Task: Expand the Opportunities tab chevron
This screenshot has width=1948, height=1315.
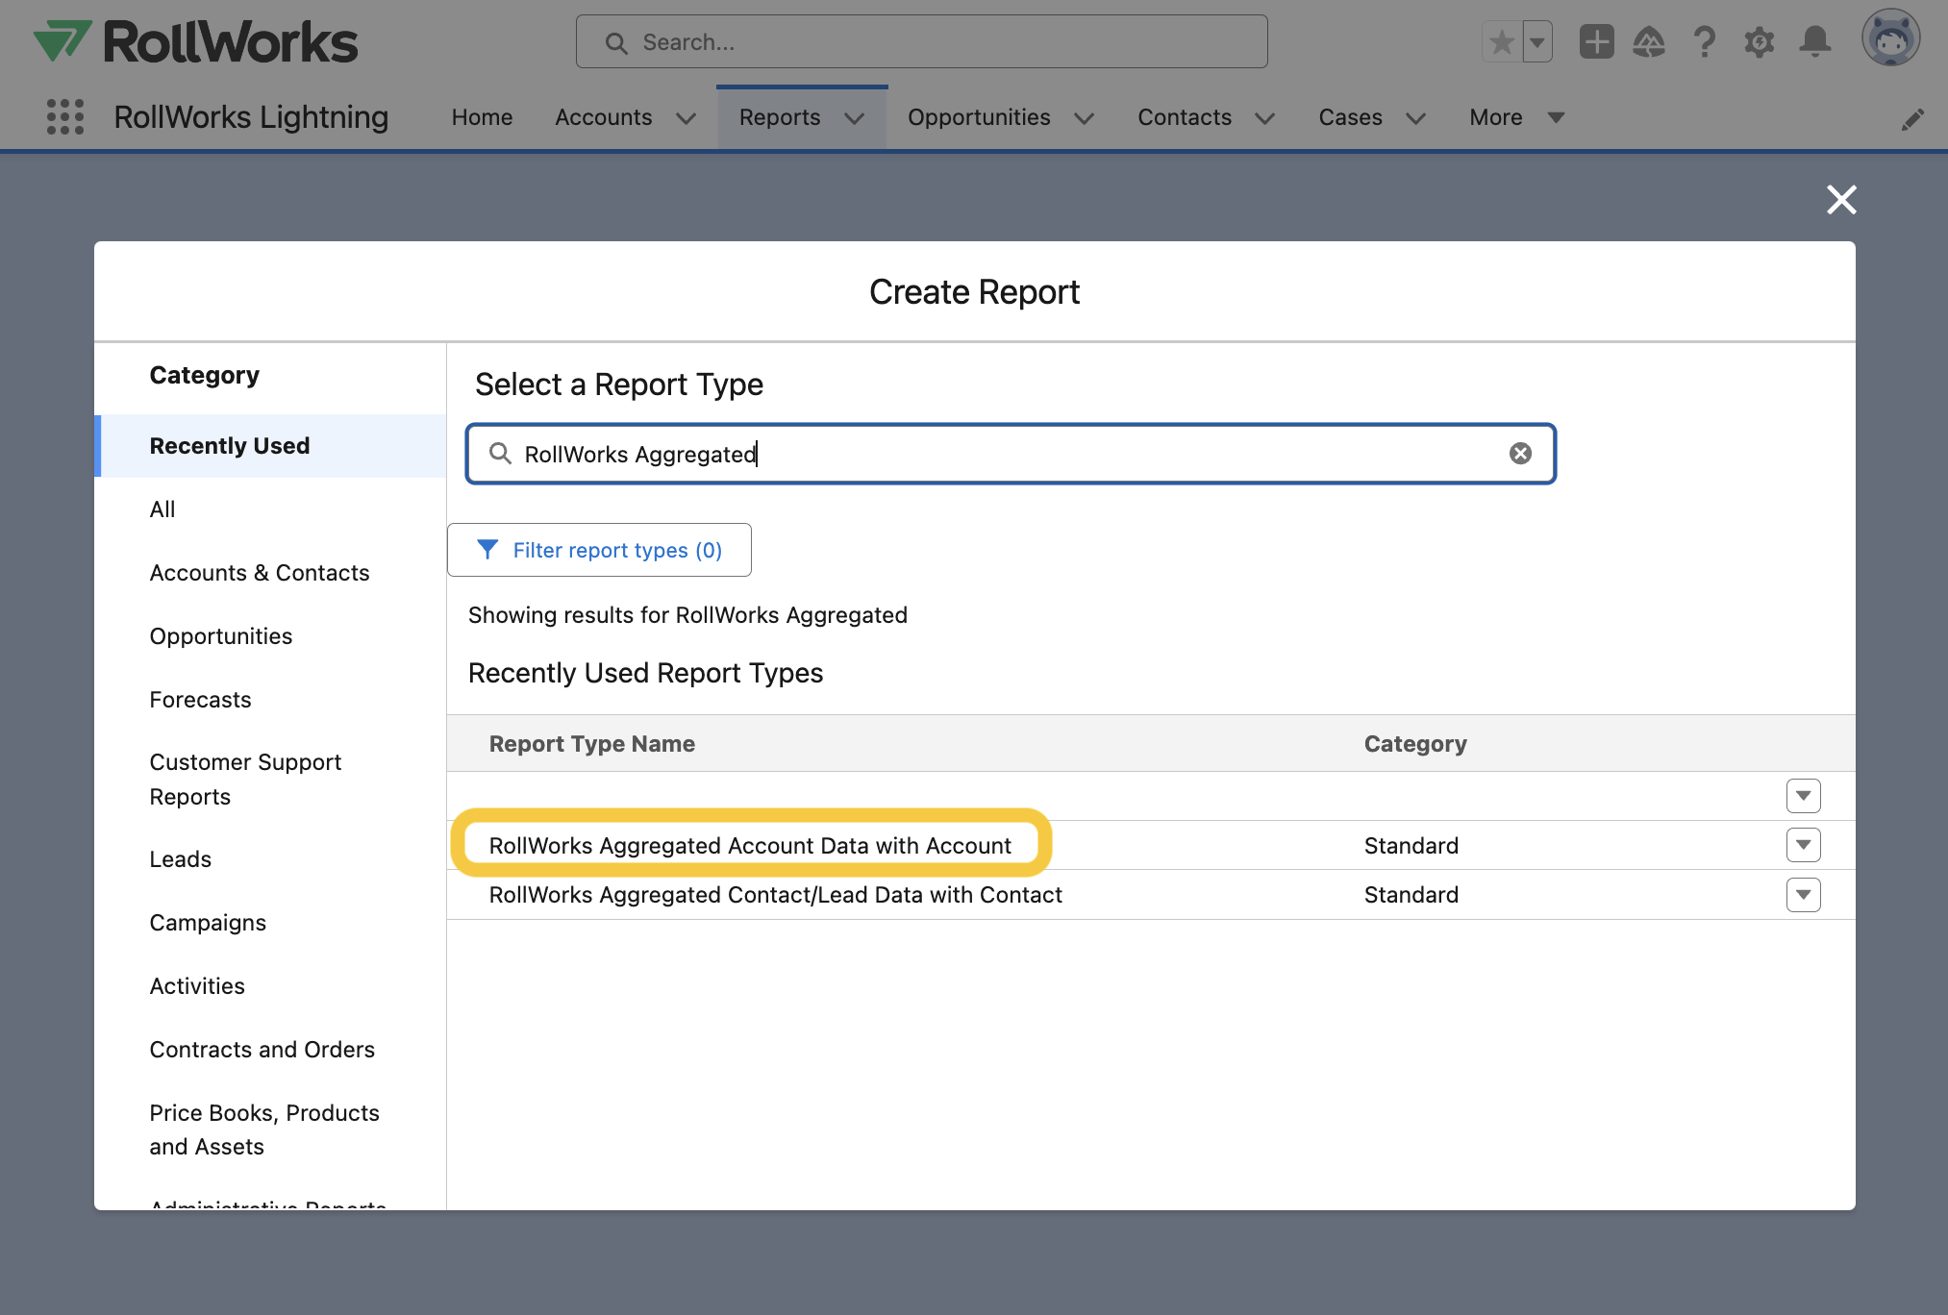Action: [1085, 118]
